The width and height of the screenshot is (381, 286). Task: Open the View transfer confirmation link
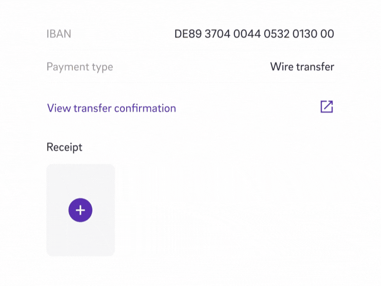[111, 108]
